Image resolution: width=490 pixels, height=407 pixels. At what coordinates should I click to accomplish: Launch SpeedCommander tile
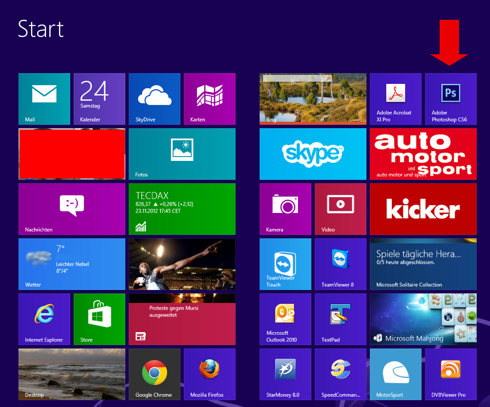[x=341, y=374]
